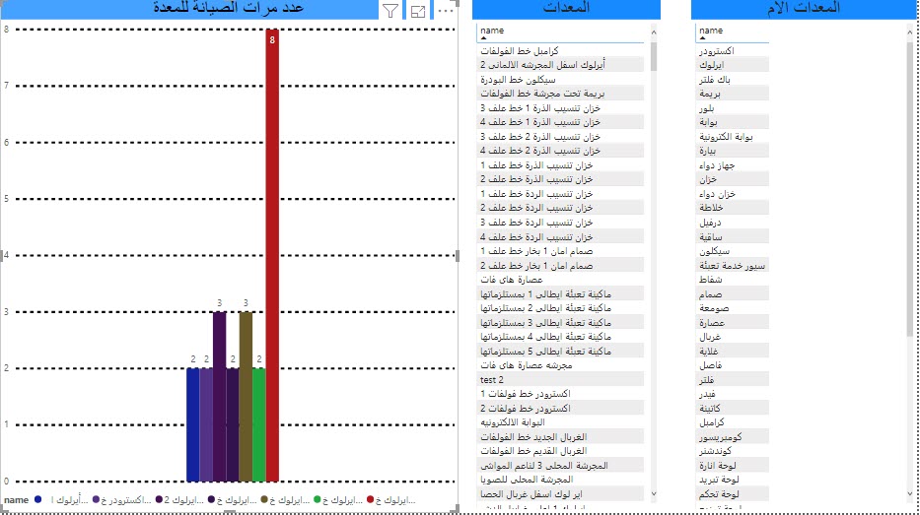
Task: Click the olive legend marker below the chart
Action: pos(265,500)
